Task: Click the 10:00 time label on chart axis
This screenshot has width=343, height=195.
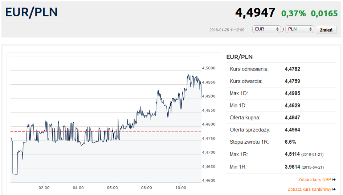Action: tap(180, 188)
